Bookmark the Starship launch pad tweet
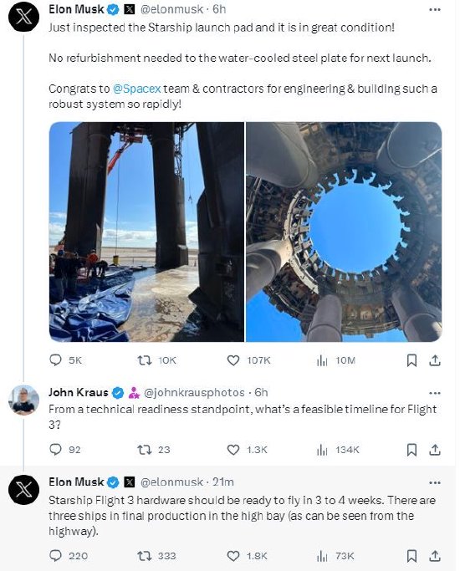The image size is (460, 571). click(411, 360)
